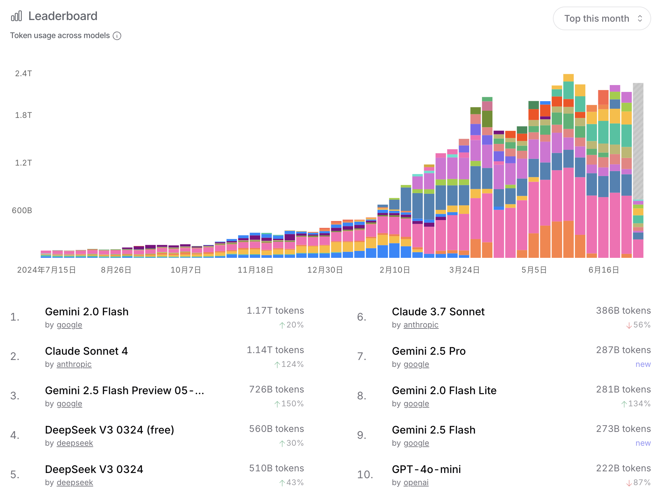The height and width of the screenshot is (494, 661).
Task: Open the Claude Sonnet 4 model entry
Action: [x=86, y=351]
